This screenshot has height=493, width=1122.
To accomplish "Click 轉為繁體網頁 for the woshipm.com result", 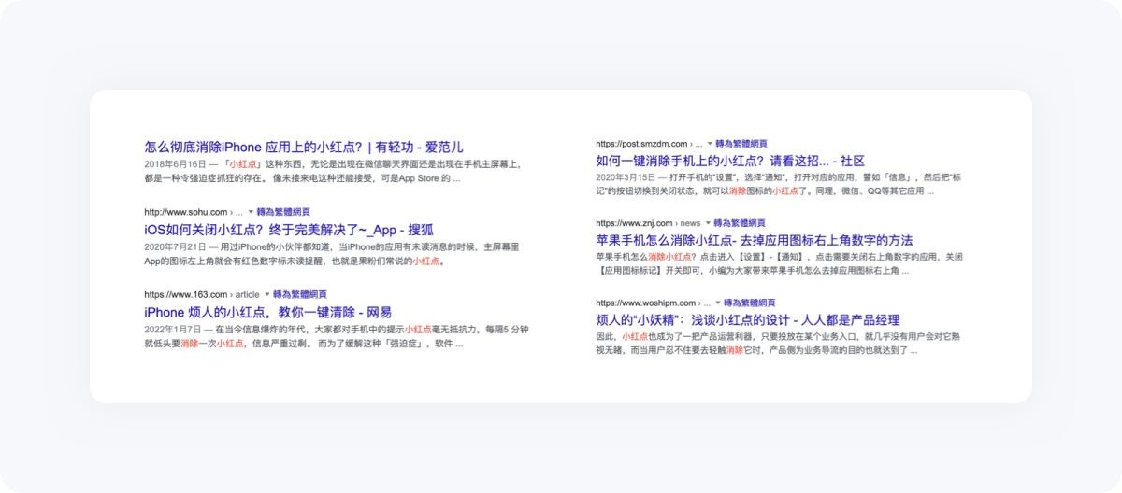I will tap(749, 303).
